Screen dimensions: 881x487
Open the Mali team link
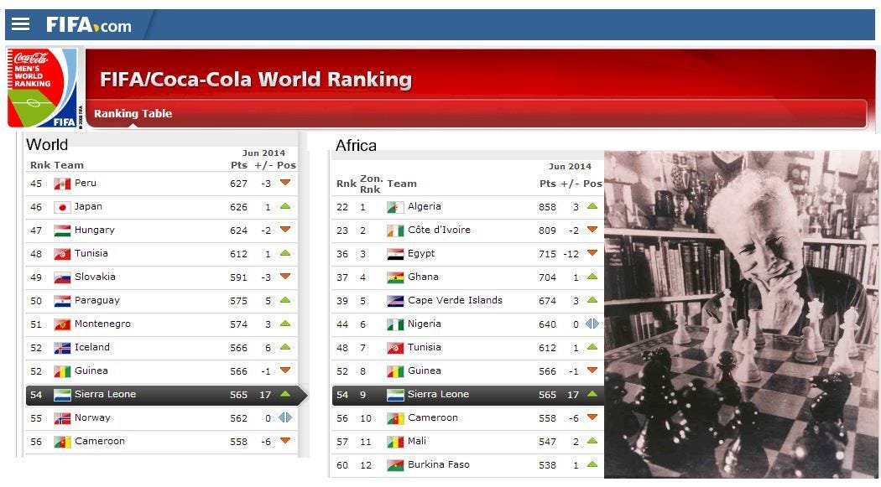[417, 441]
